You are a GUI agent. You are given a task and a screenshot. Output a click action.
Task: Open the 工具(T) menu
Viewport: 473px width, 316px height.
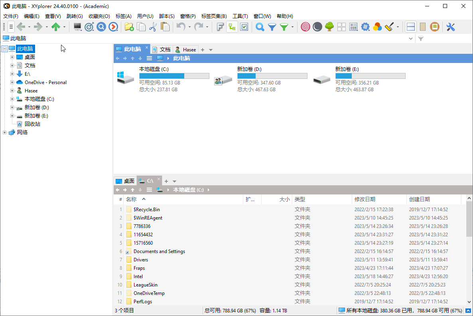[x=240, y=16]
